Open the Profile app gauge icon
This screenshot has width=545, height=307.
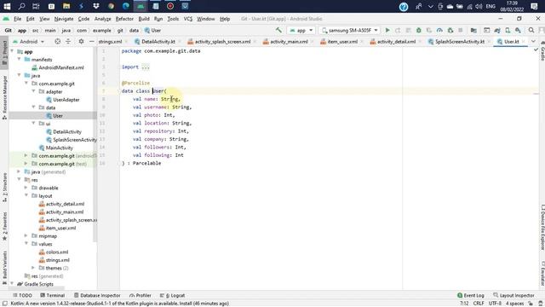coord(439,31)
